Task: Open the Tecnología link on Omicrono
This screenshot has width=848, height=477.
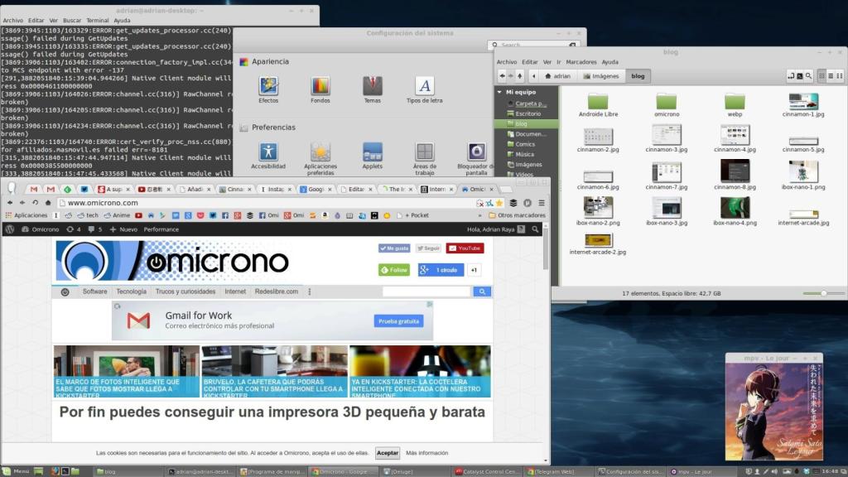Action: [x=131, y=291]
